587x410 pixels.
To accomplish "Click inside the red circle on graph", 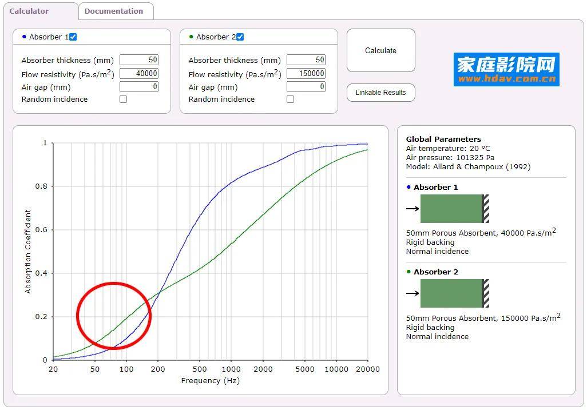I will (113, 316).
